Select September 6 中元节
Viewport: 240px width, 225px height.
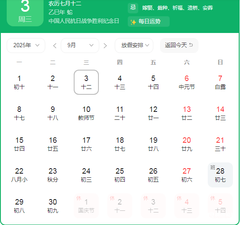coord(186,82)
